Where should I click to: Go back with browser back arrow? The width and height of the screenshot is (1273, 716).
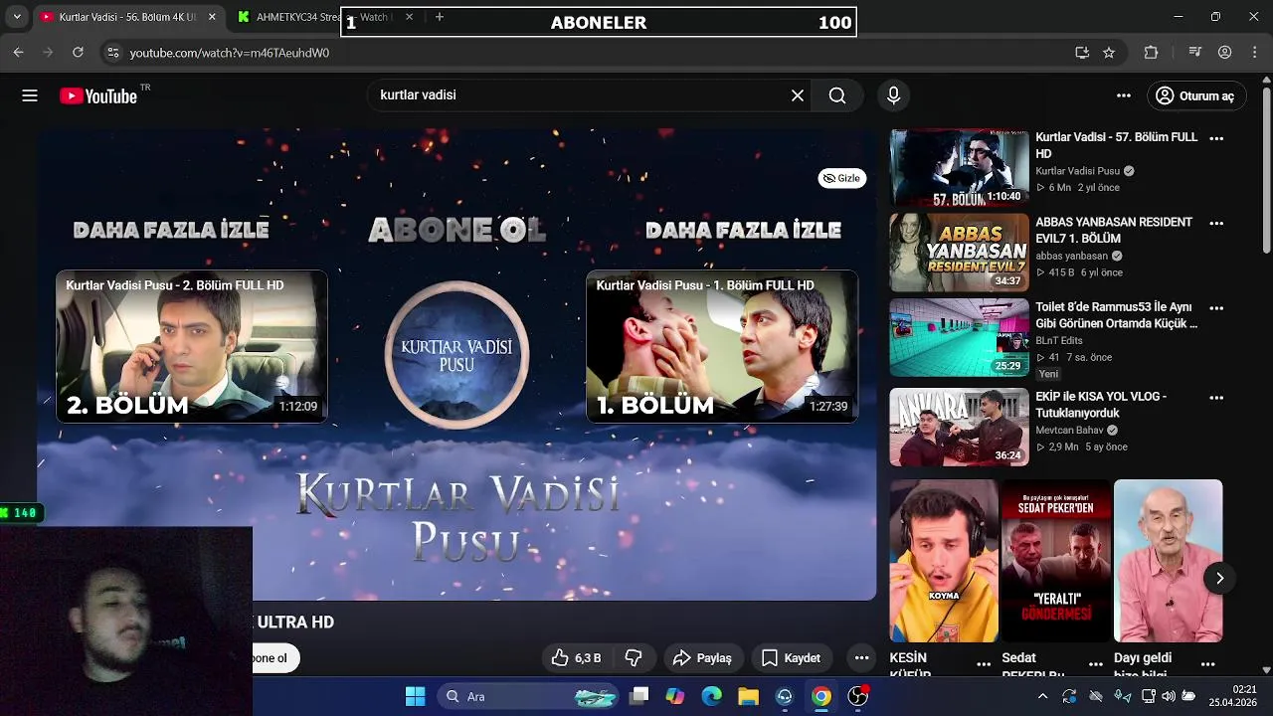click(18, 53)
